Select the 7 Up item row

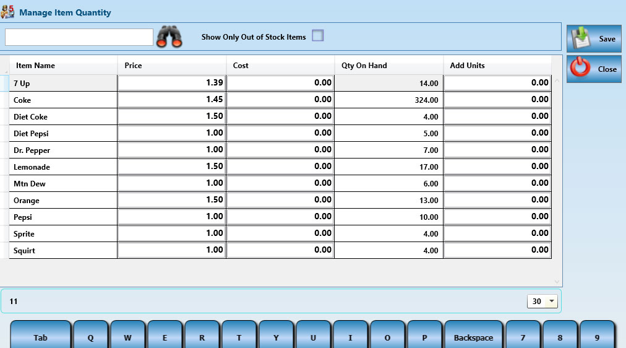click(280, 83)
